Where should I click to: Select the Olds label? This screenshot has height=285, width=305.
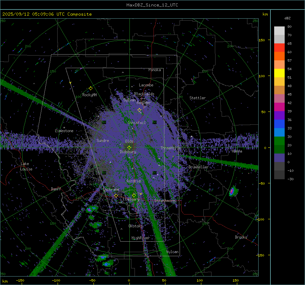click(129, 141)
